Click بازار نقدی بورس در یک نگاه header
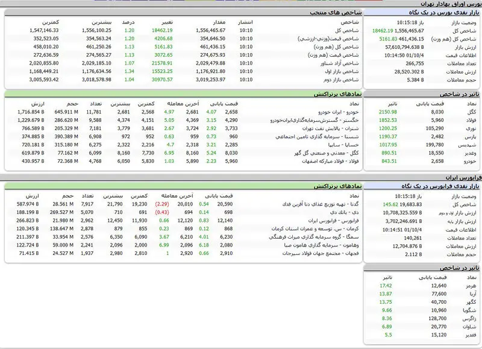The width and height of the screenshot is (482, 349). pos(444,13)
